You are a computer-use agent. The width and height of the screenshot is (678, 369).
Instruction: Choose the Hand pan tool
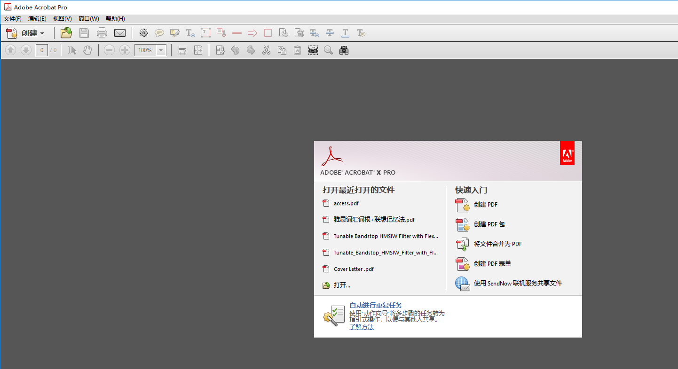pyautogui.click(x=87, y=50)
